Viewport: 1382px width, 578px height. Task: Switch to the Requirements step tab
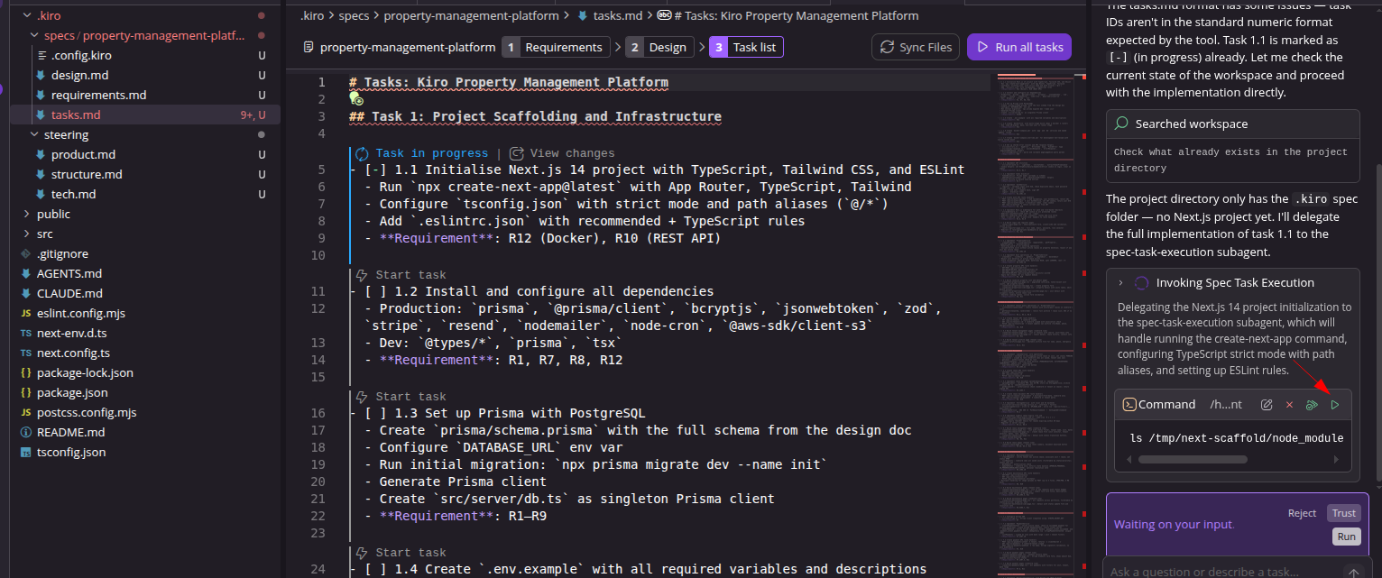554,47
